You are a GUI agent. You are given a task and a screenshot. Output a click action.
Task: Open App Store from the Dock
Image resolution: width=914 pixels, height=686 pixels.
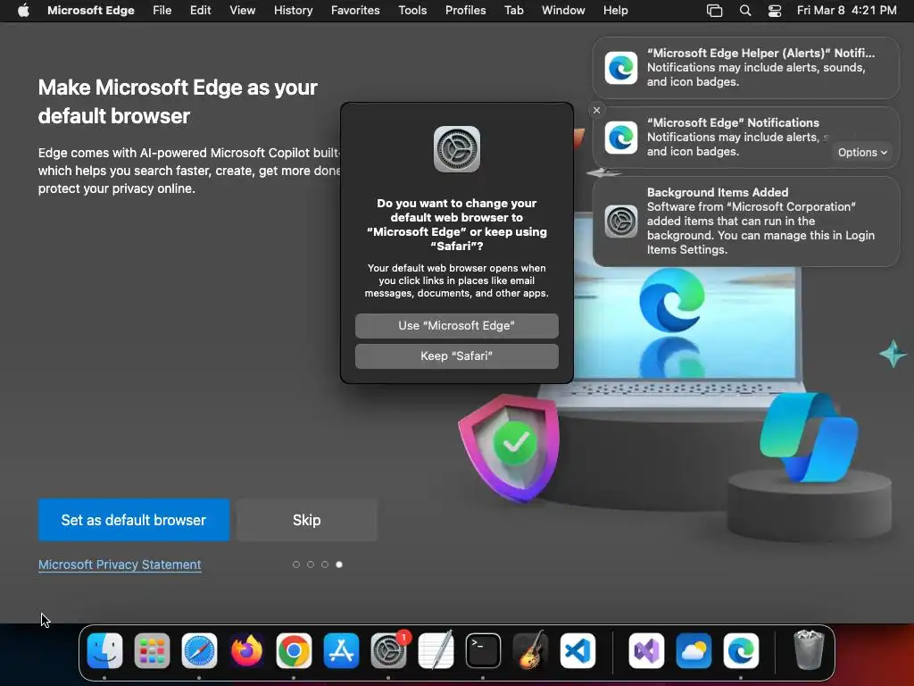click(x=341, y=650)
